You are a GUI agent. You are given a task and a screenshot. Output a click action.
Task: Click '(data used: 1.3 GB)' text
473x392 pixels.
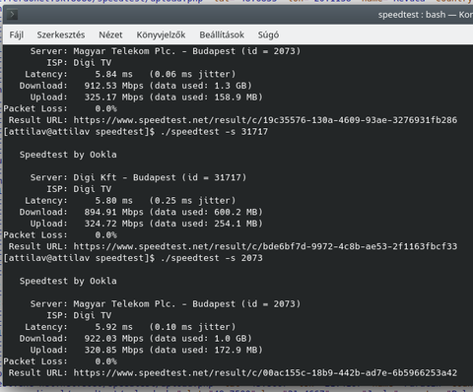pyautogui.click(x=200, y=86)
